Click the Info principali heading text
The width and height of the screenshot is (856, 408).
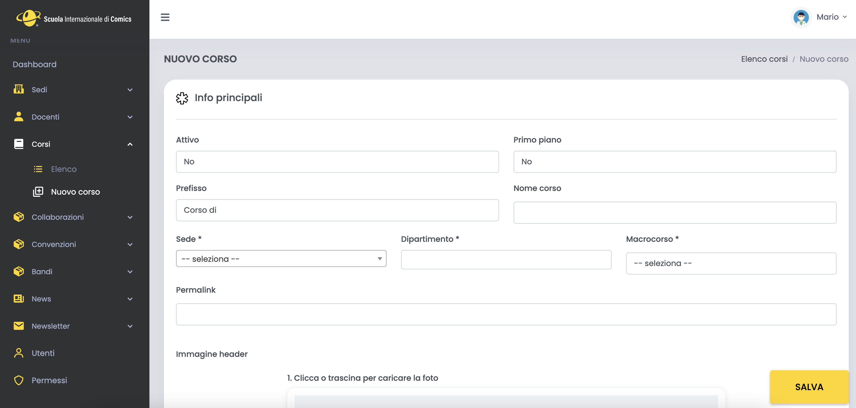[x=228, y=98]
